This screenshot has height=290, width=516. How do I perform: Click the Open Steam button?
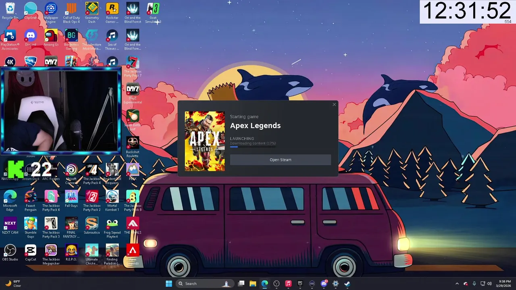[281, 160]
